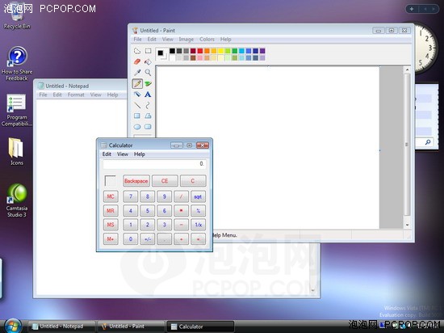The image size is (444, 333).
Task: Click the MC memory clear button
Action: [x=111, y=196]
